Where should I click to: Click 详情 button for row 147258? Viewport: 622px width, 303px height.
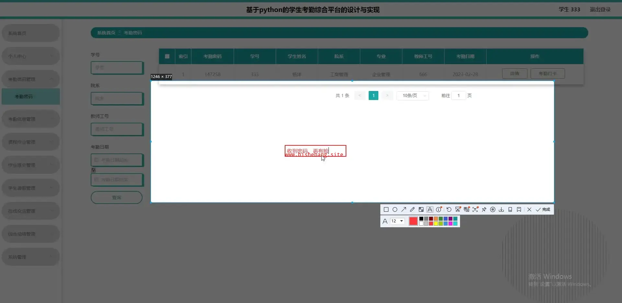514,73
